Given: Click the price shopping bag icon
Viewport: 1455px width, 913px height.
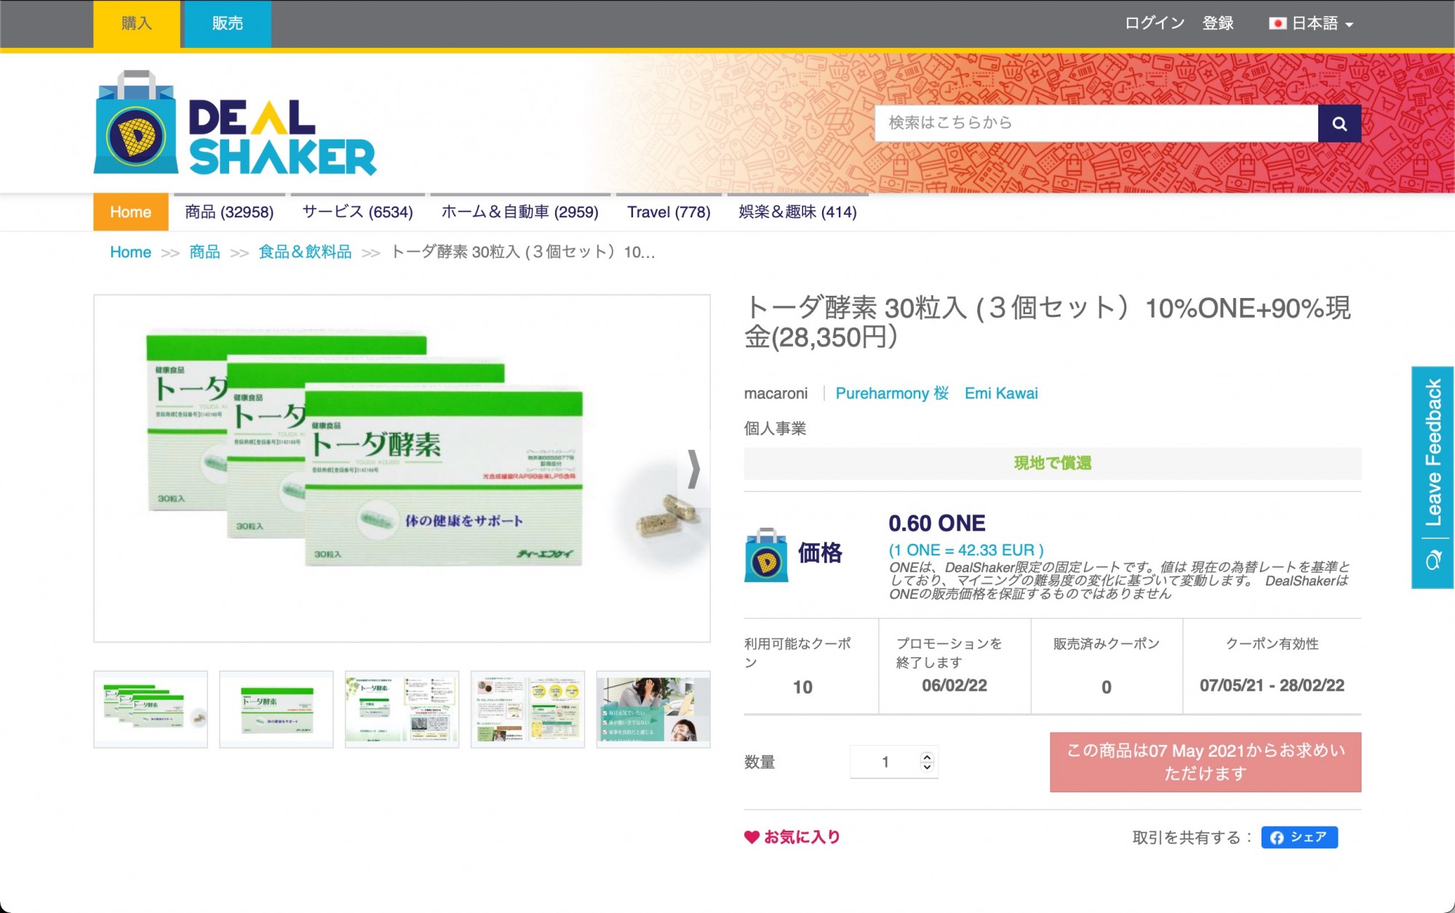Looking at the screenshot, I should click(765, 555).
